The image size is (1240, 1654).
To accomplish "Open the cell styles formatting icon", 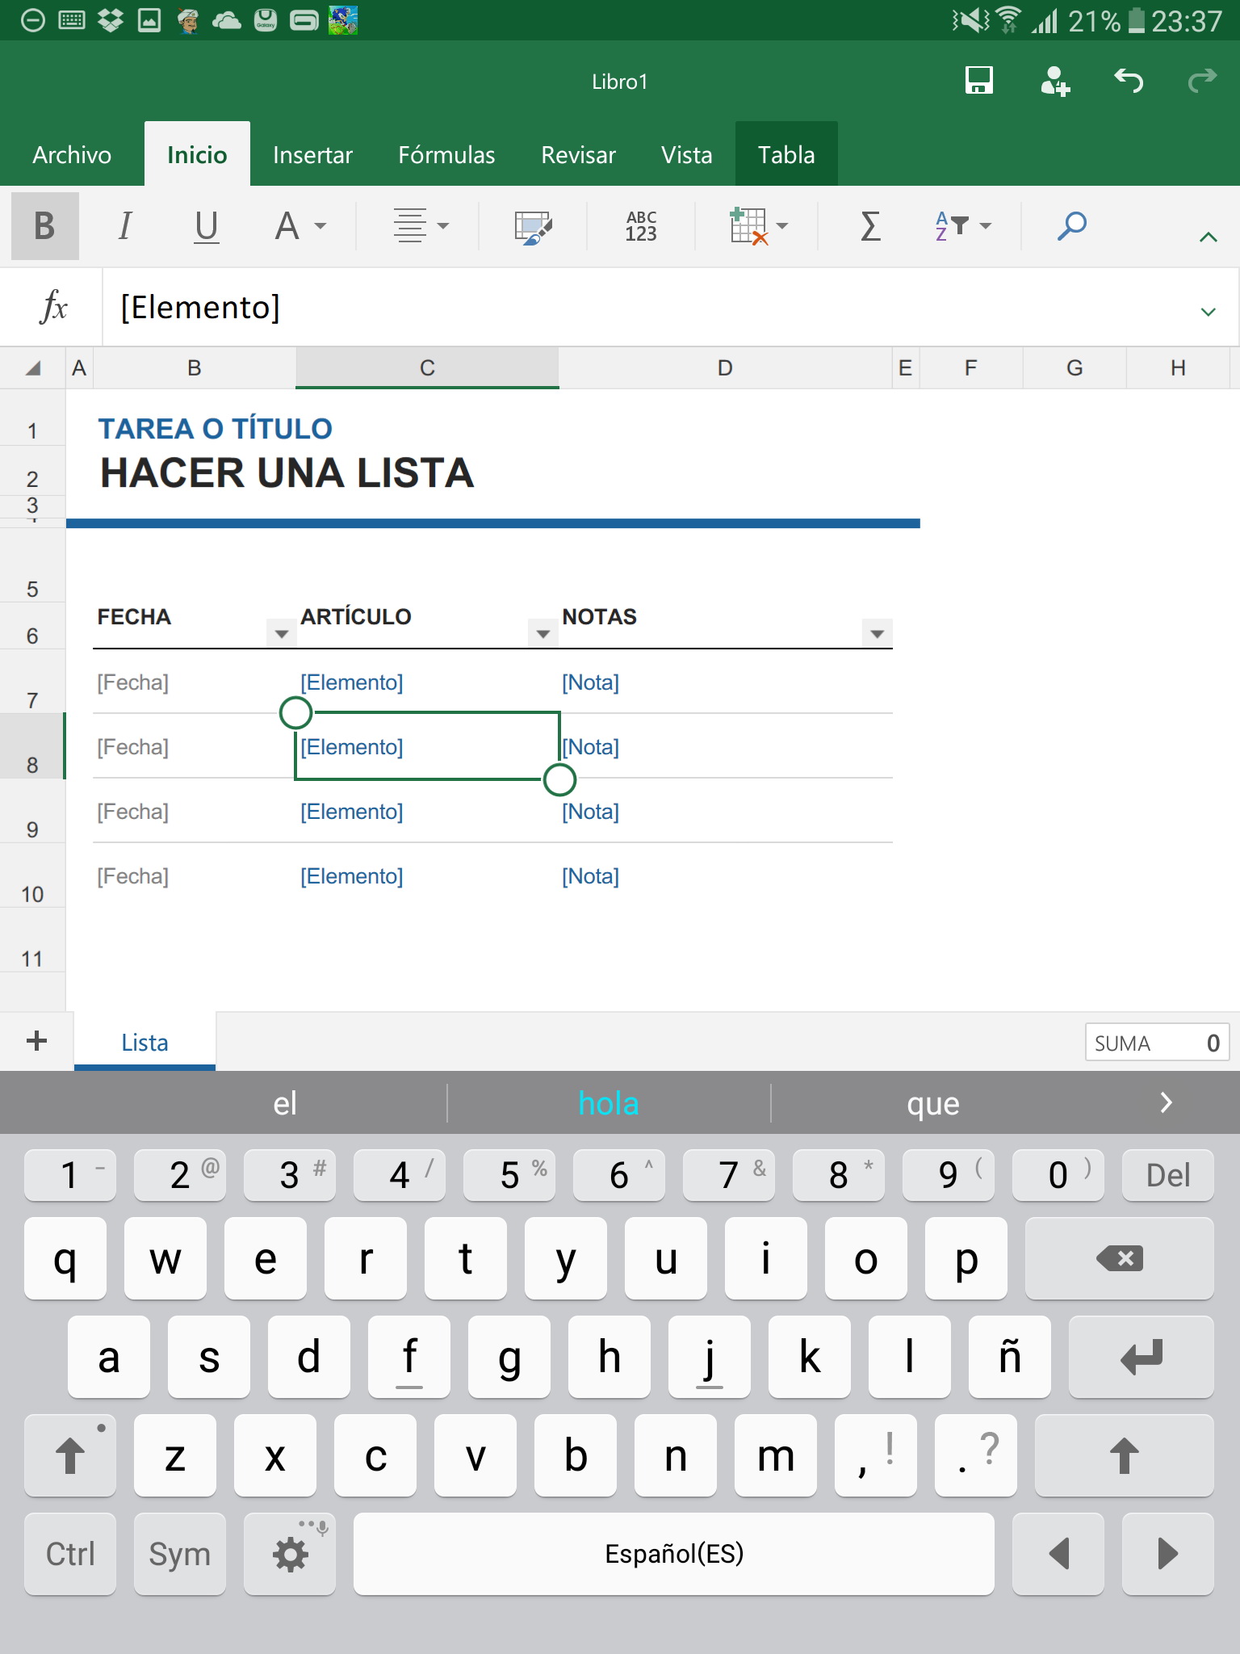I will pyautogui.click(x=533, y=227).
